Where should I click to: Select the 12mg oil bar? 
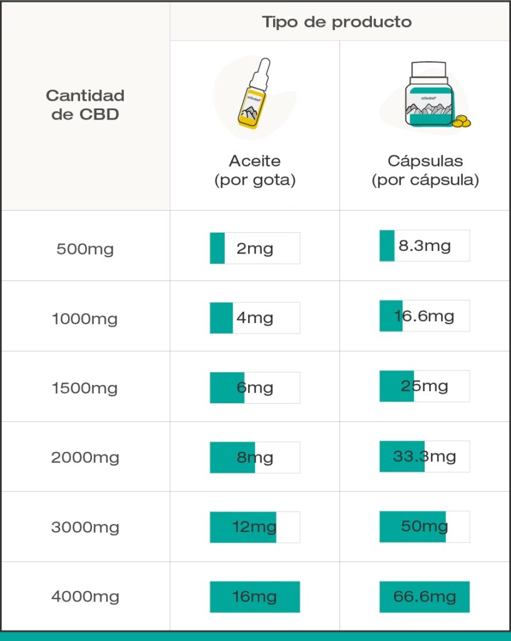pos(255,527)
